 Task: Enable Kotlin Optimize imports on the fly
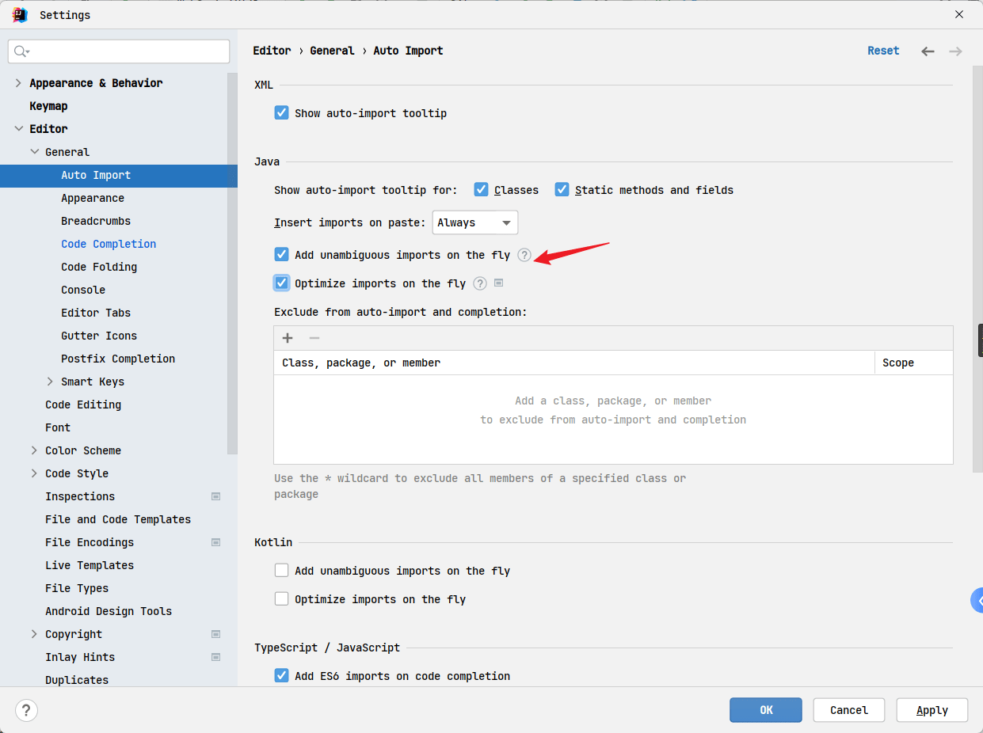281,598
